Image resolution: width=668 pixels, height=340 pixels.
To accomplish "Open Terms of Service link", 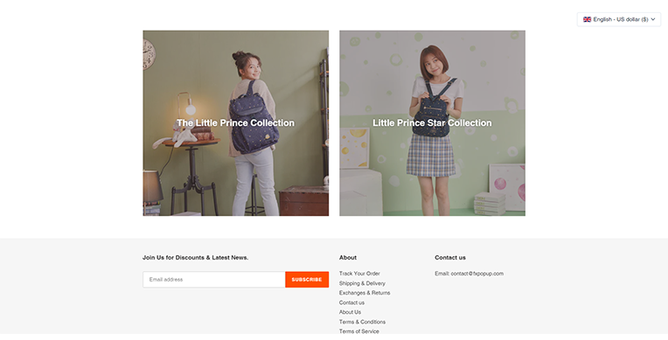I will [x=358, y=331].
